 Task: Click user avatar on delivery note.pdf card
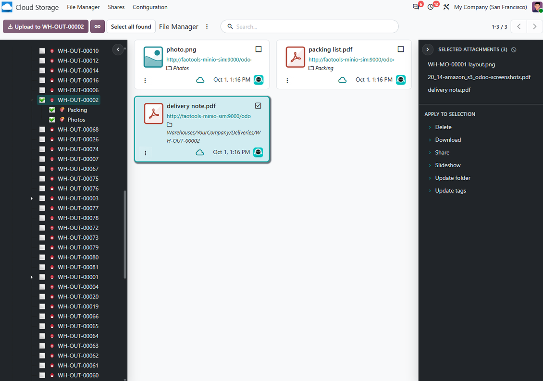(x=258, y=152)
